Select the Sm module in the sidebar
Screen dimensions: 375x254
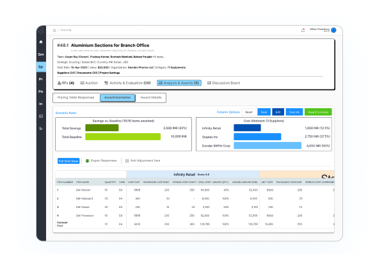(41, 54)
